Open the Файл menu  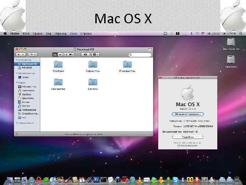coord(26,34)
